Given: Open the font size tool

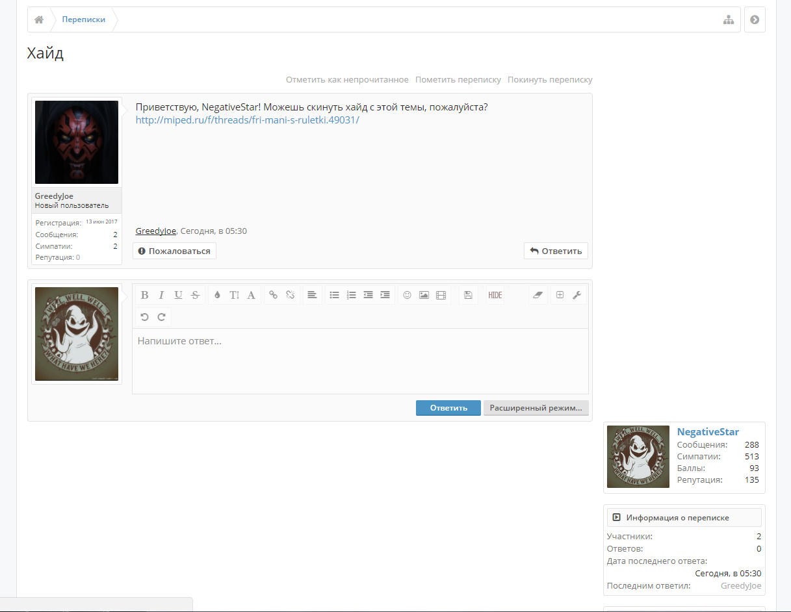Looking at the screenshot, I should (234, 295).
